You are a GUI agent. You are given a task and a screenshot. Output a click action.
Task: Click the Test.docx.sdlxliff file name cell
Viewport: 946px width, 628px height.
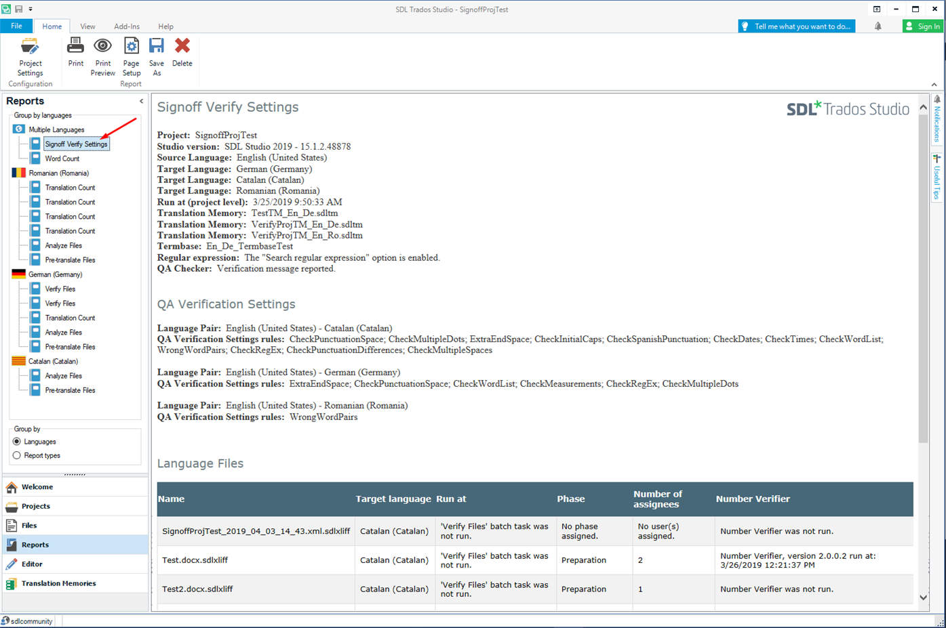pyautogui.click(x=256, y=560)
